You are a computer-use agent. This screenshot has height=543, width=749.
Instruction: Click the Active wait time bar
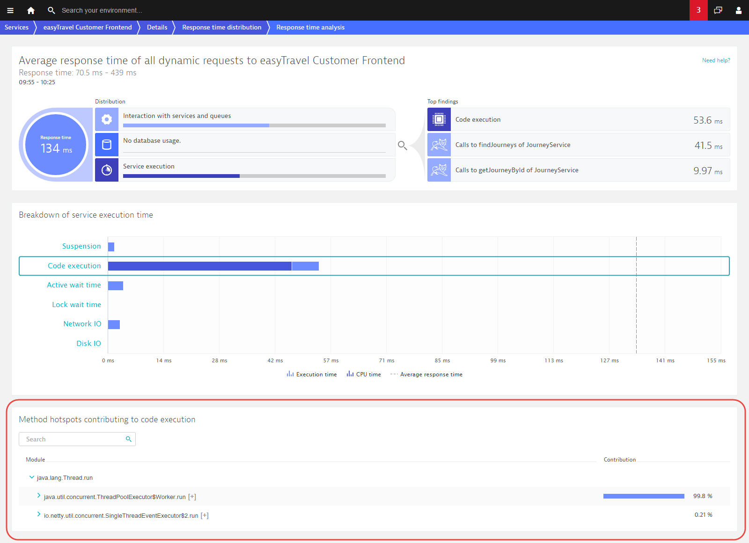116,286
